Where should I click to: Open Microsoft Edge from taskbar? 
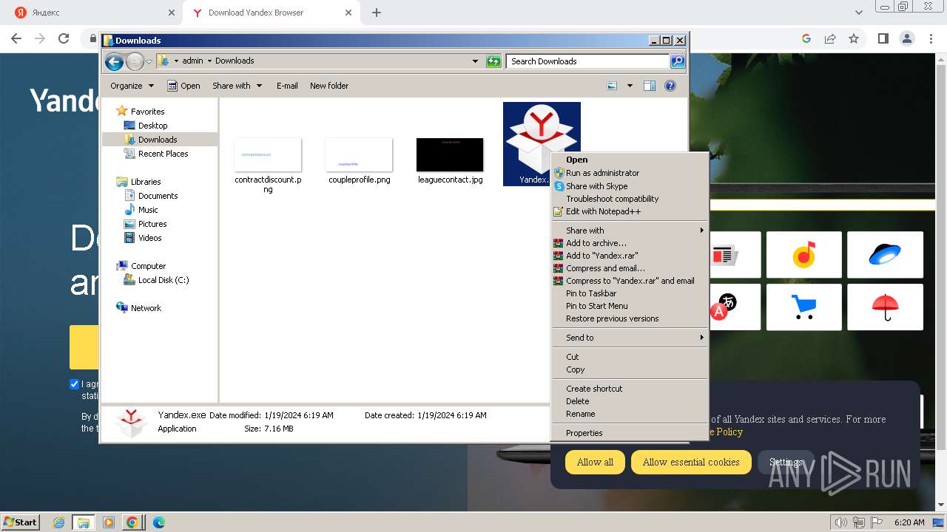click(x=158, y=522)
